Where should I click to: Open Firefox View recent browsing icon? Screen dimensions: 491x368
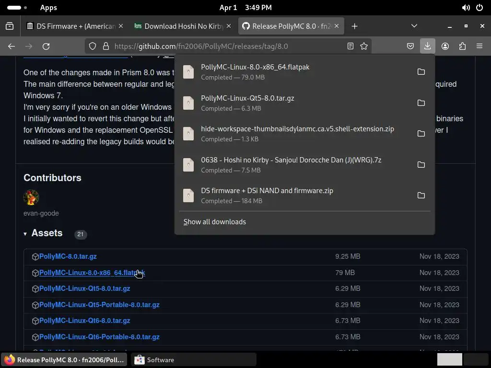coord(10,26)
